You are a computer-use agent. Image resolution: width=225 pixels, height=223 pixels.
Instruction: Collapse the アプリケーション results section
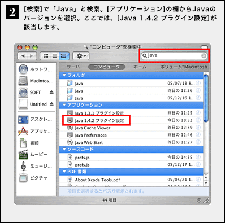point(64,105)
